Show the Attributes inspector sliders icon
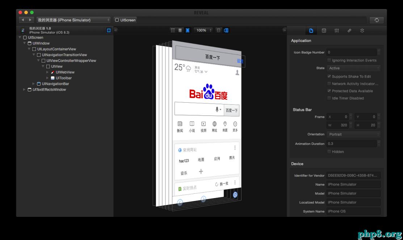Screen dimensions: 403x240 tap(336, 31)
